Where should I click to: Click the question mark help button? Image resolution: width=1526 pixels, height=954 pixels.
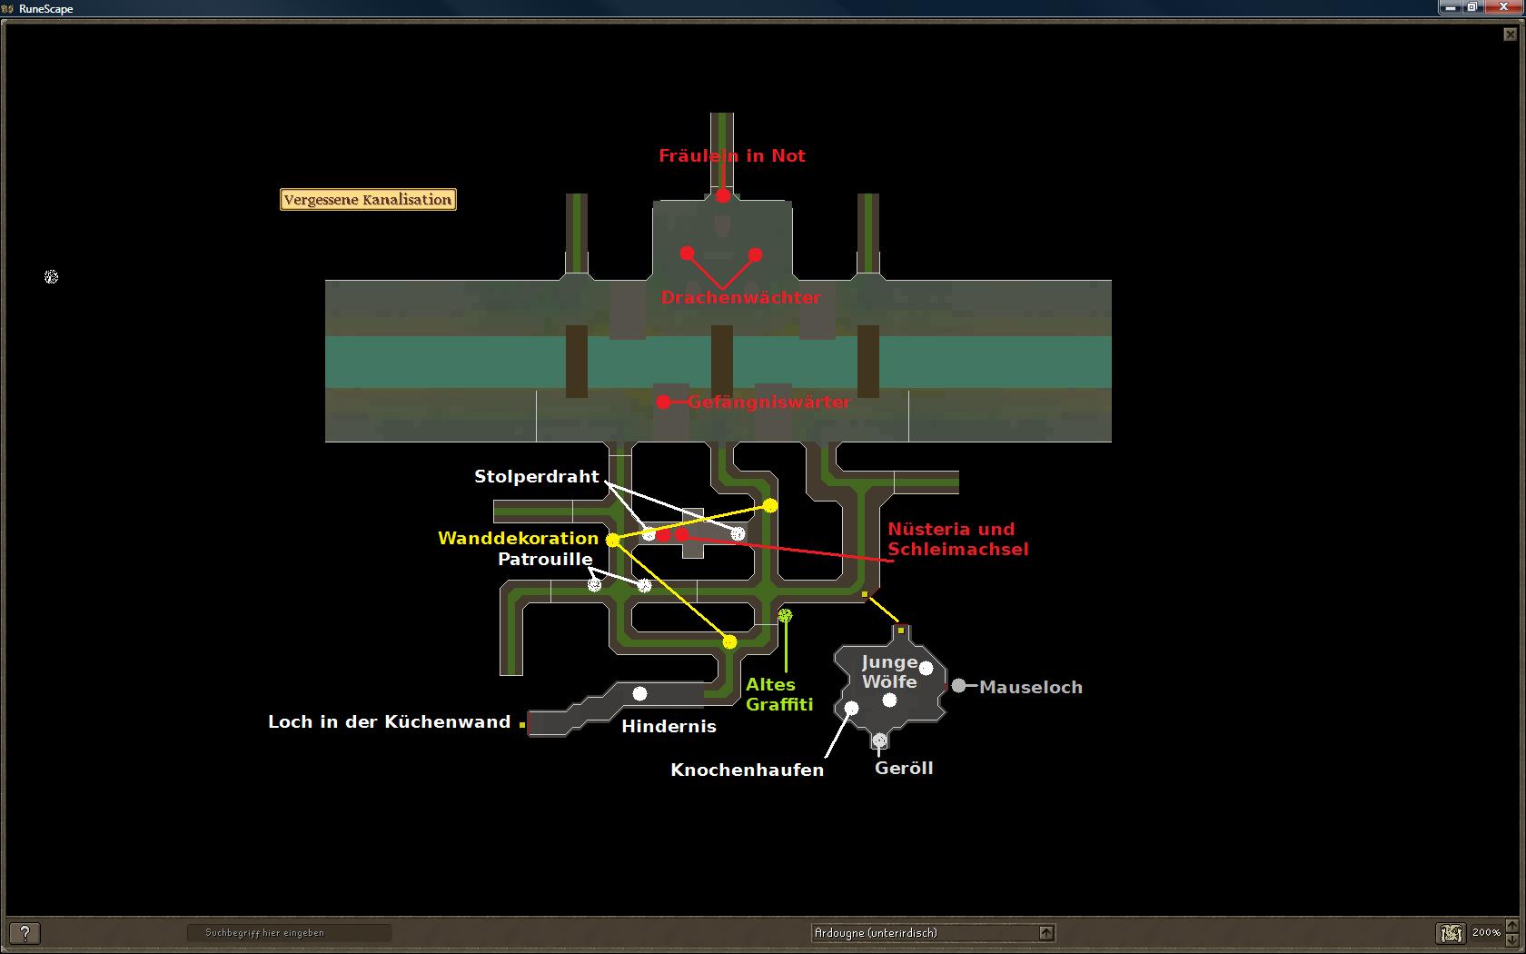(x=25, y=933)
